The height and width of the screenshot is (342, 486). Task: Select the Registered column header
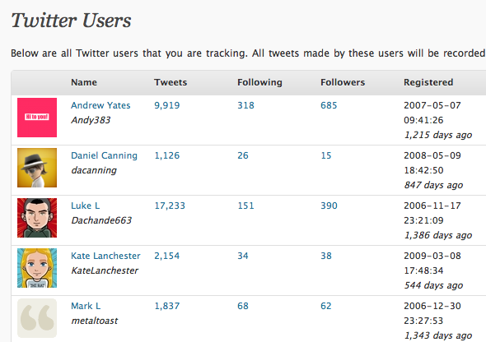[x=428, y=82]
